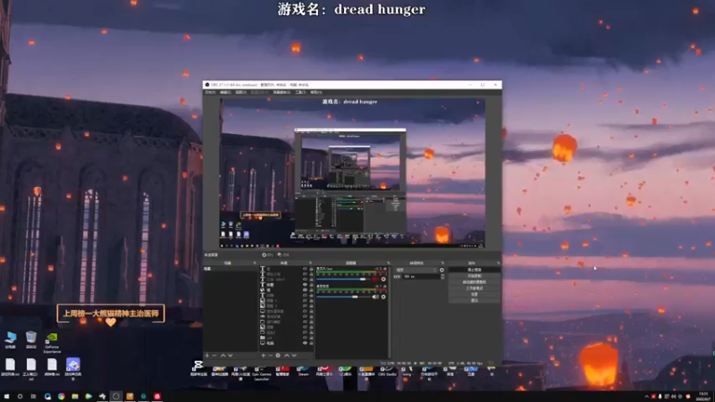Click the Settings button in Controls
Screen dimensions: 715x402
475,295
